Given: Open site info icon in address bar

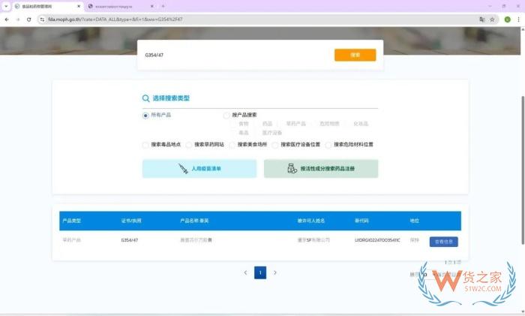Looking at the screenshot, I should pos(42,20).
